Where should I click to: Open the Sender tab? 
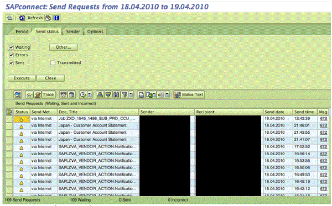72,31
